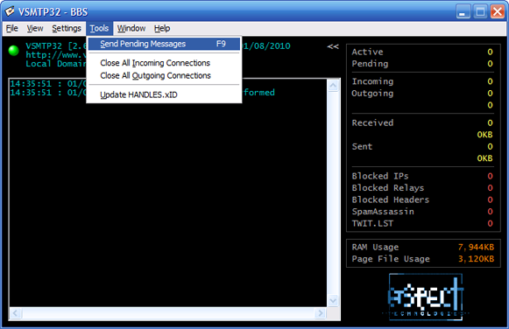Image resolution: width=509 pixels, height=329 pixels.
Task: Choose Send Pending Messages
Action: pyautogui.click(x=164, y=44)
